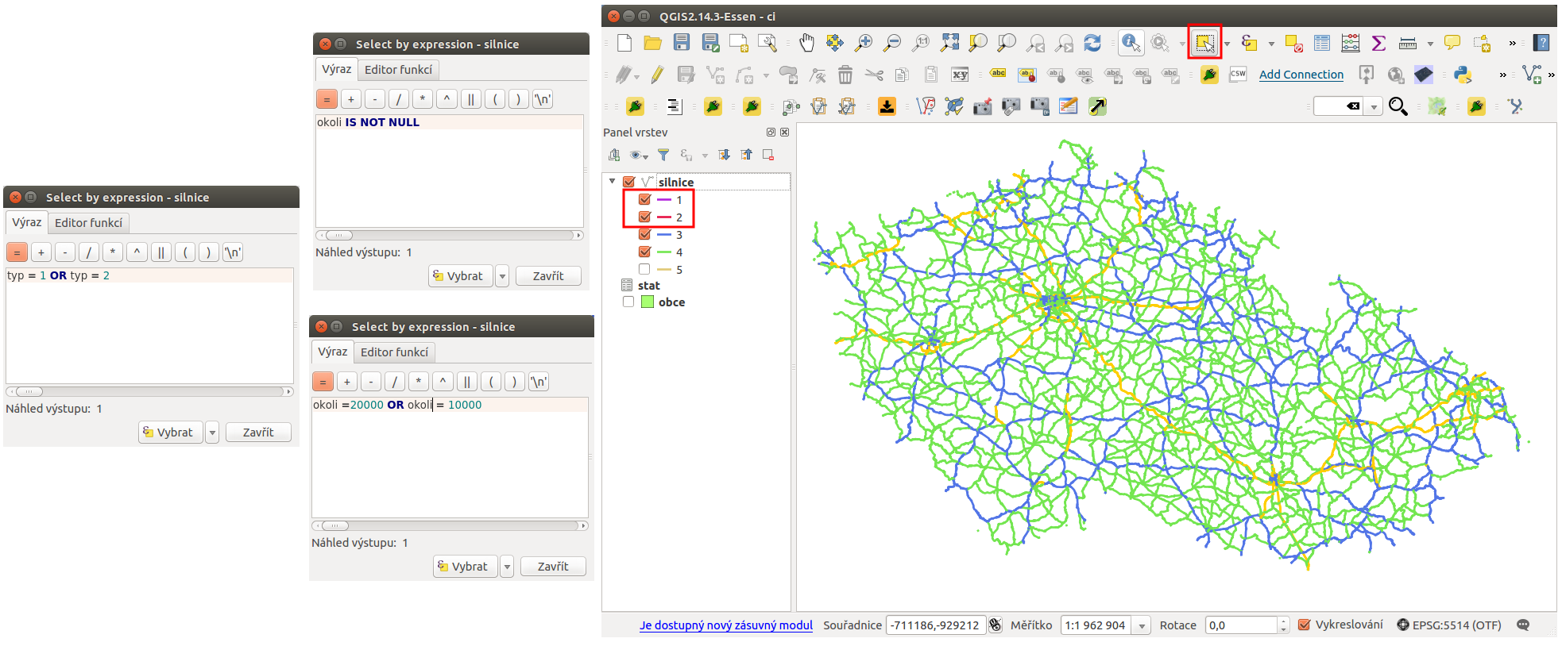Uncheck road class 4 in the legend
The image size is (1562, 646).
point(644,252)
